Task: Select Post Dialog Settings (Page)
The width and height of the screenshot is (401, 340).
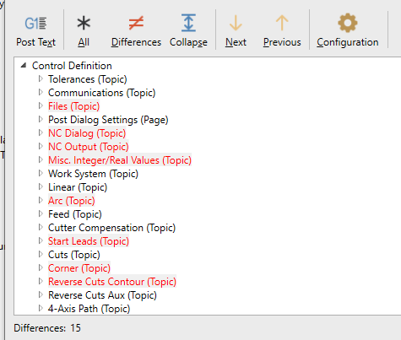Action: 108,120
